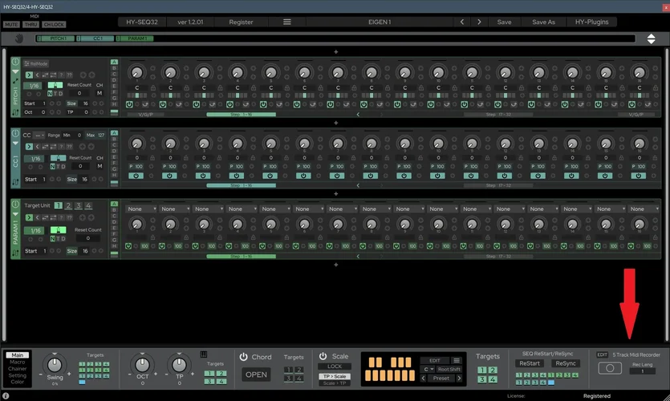Toggle the MIDI MUTE button
The width and height of the screenshot is (670, 401).
tap(12, 25)
